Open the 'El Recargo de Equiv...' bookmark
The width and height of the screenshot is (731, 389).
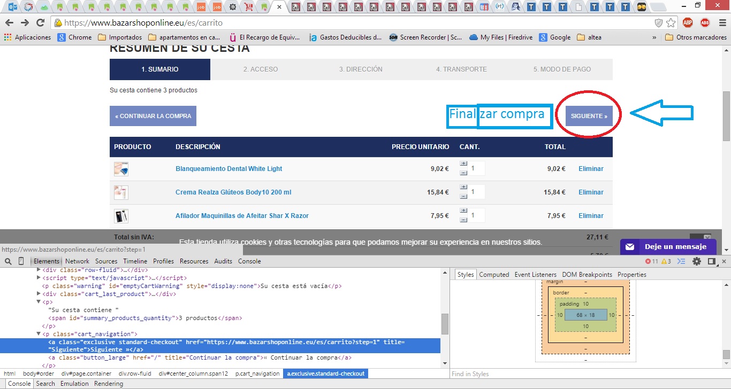point(266,37)
